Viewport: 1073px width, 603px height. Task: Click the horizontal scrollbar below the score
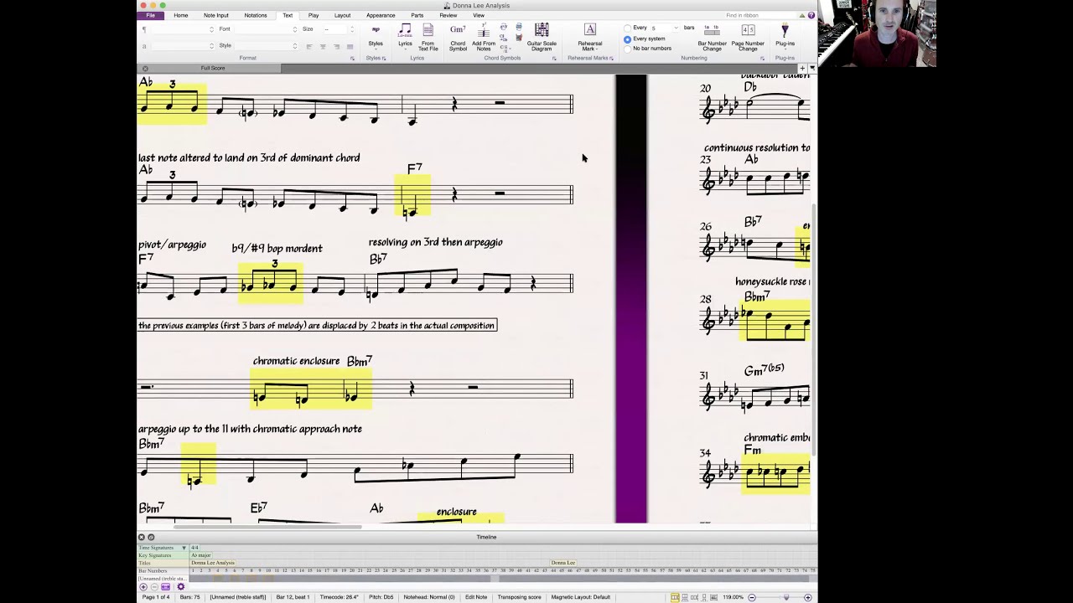click(268, 527)
